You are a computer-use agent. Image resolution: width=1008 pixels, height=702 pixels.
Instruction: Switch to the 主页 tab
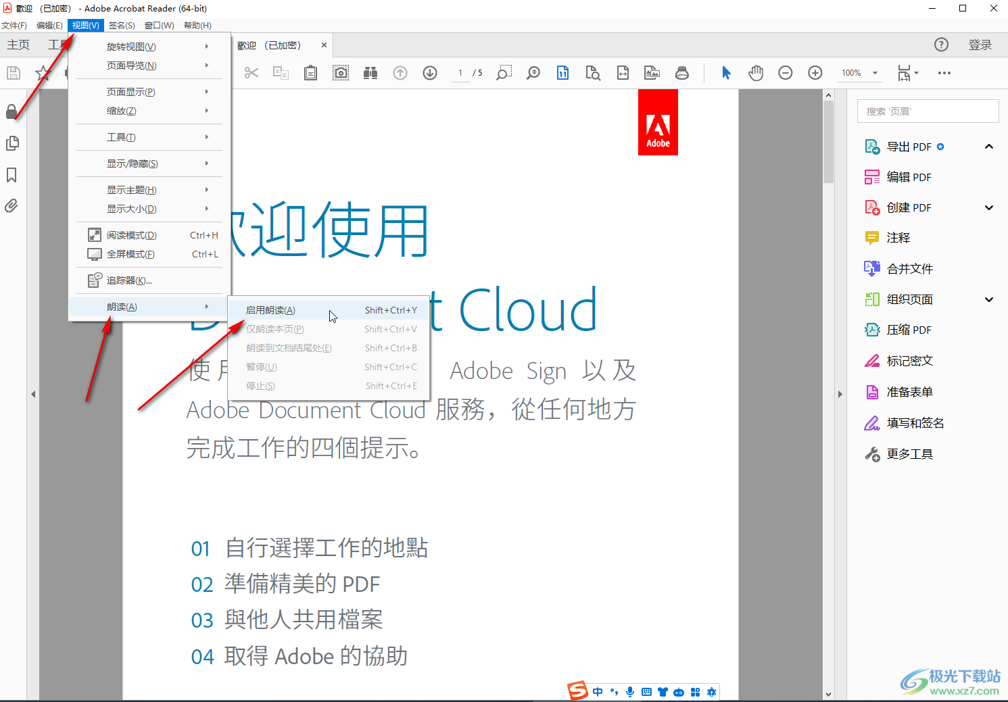[18, 45]
